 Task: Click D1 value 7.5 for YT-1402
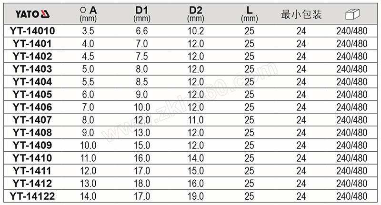click(x=142, y=56)
